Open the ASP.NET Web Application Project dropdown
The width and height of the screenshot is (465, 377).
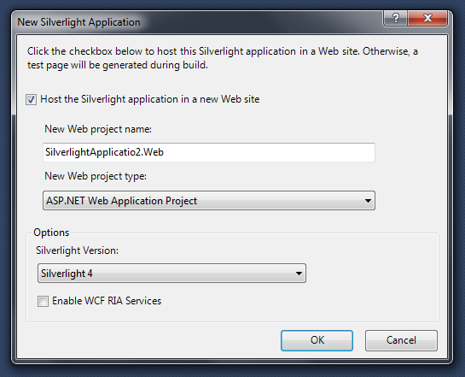pyautogui.click(x=209, y=201)
